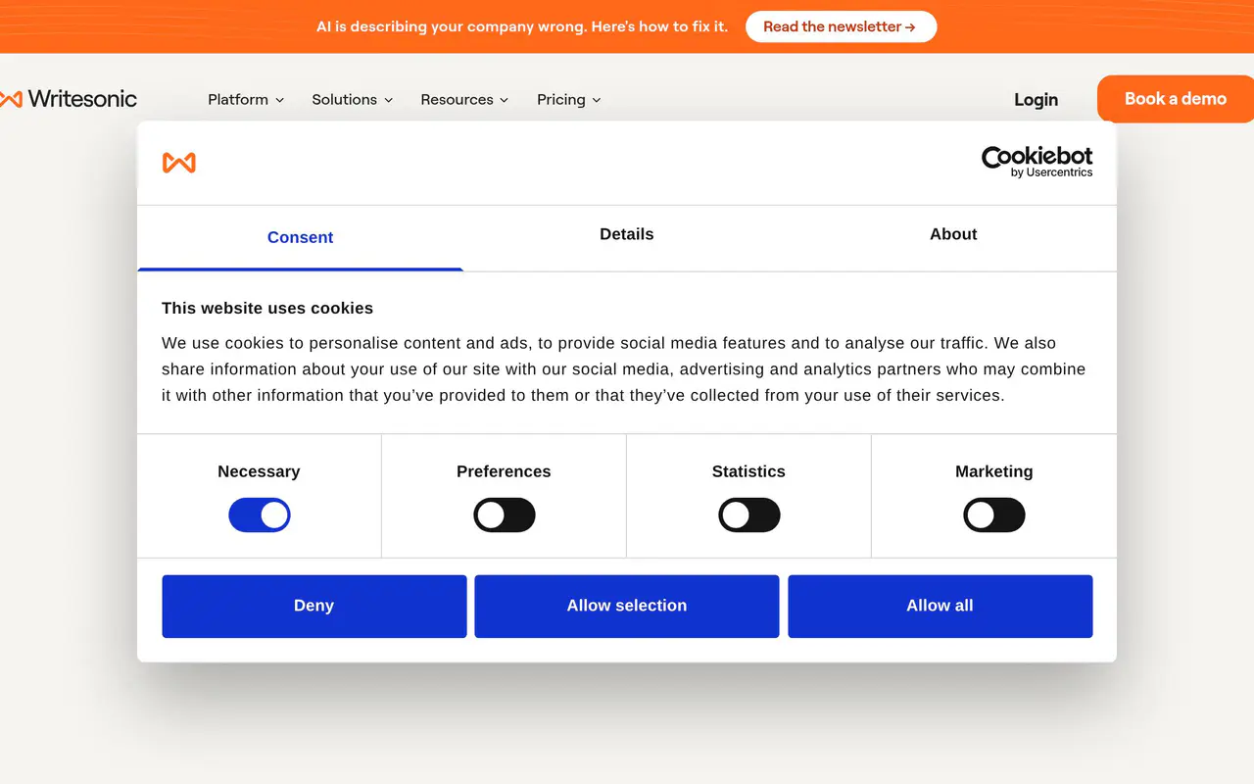The width and height of the screenshot is (1254, 784).
Task: Click the Marketing label text
Action: 994,471
